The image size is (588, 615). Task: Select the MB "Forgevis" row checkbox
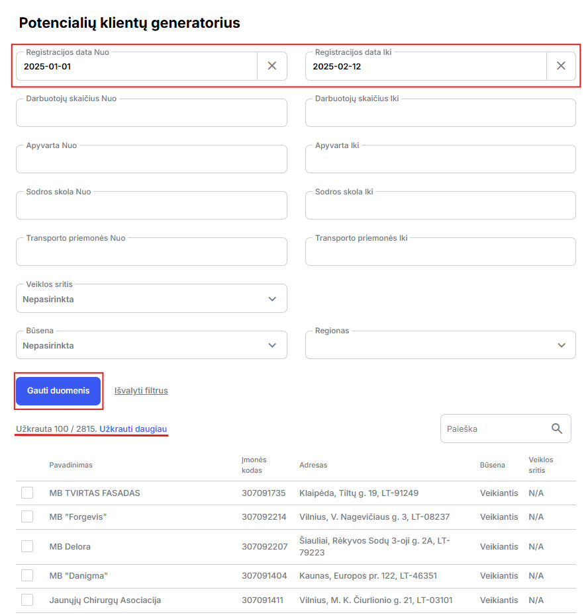[27, 516]
